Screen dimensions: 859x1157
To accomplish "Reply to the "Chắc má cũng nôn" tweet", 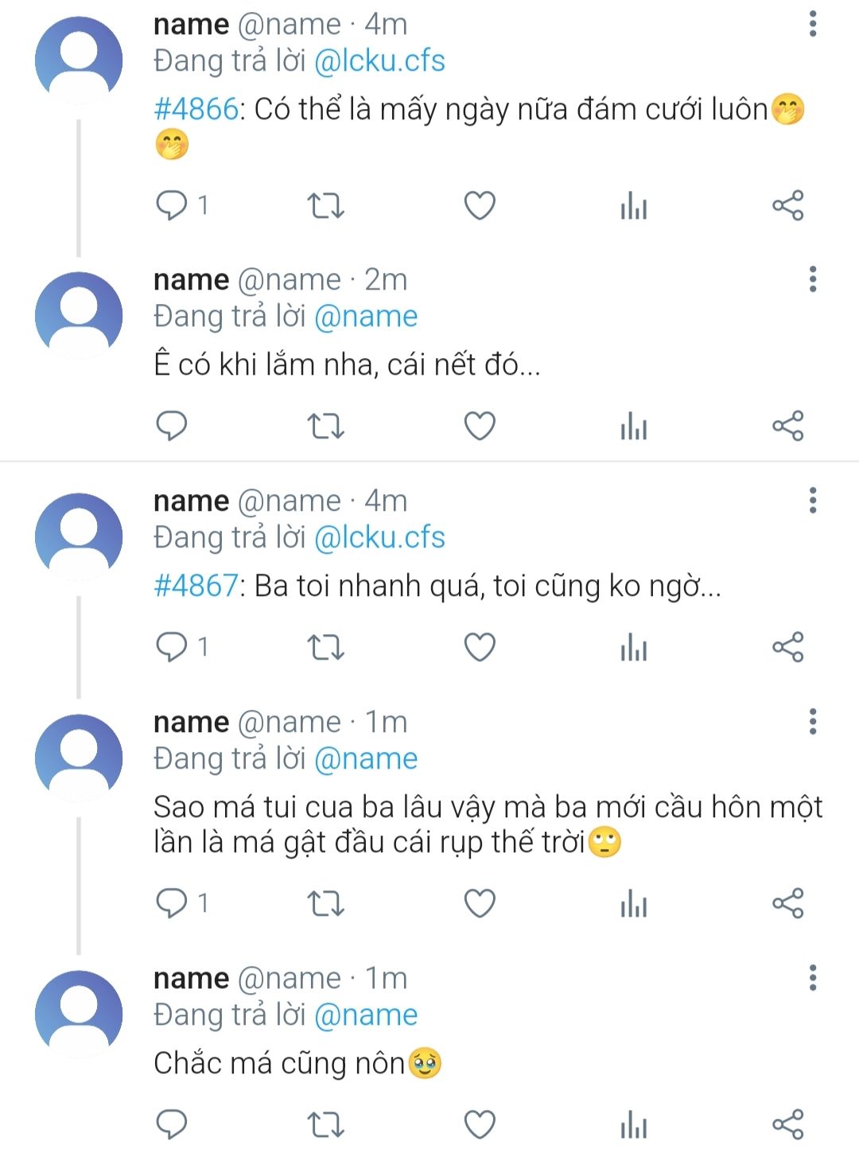I will (x=171, y=1124).
